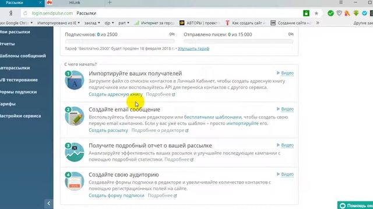The height and width of the screenshot is (209, 373).
Task: Select A/B тестирование sidebar entry
Action: pyautogui.click(x=19, y=80)
